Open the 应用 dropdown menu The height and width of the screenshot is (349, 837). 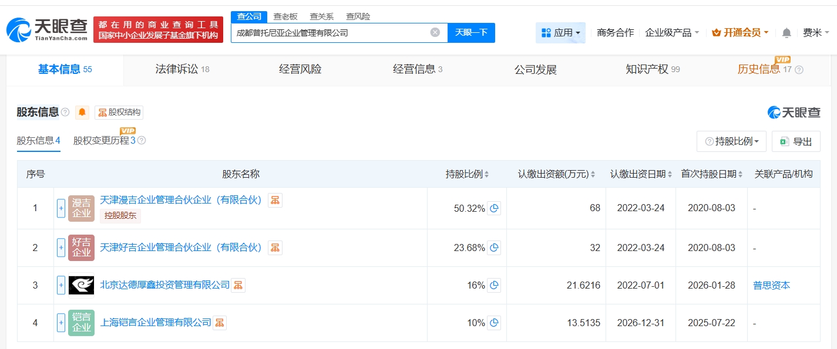point(560,33)
